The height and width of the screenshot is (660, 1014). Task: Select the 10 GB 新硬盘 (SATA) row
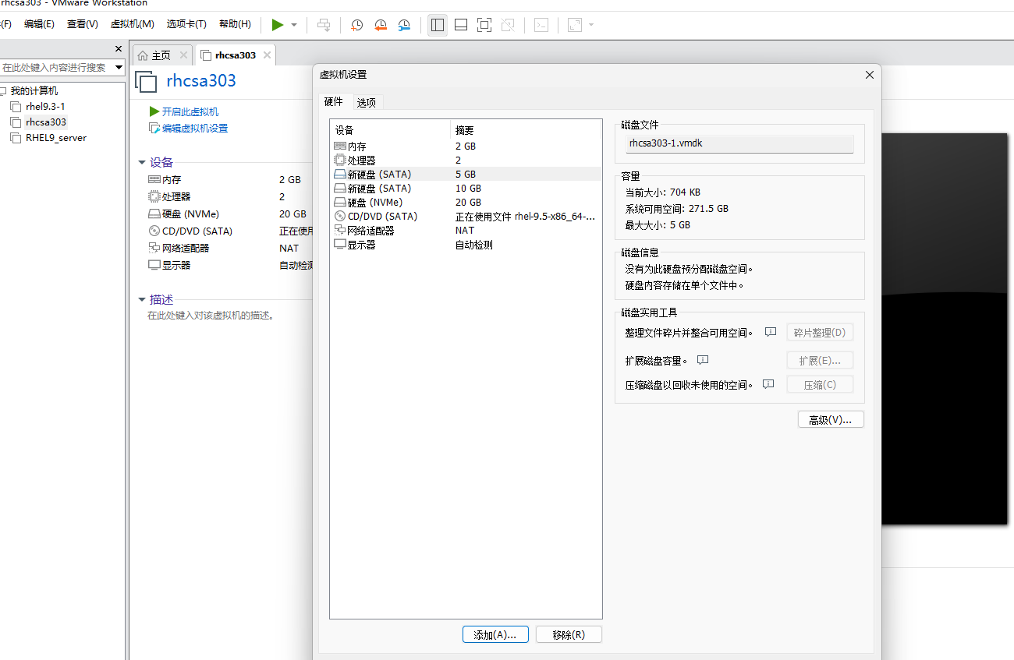tap(466, 189)
